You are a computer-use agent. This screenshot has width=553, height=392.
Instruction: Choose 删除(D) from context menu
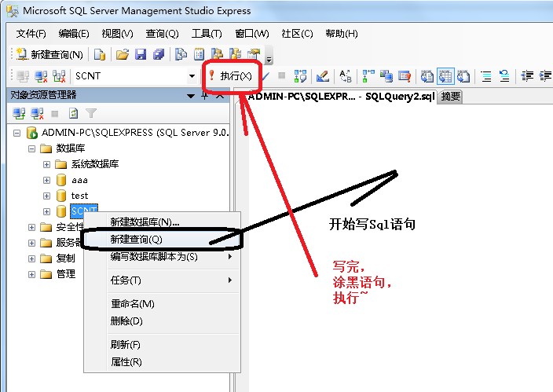163,321
